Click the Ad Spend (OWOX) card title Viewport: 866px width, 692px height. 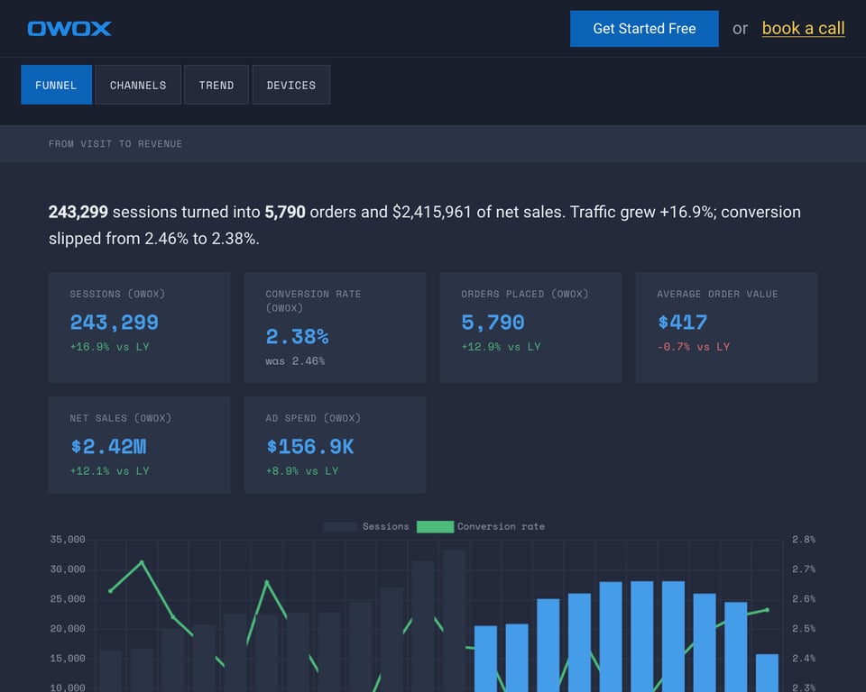pyautogui.click(x=313, y=418)
